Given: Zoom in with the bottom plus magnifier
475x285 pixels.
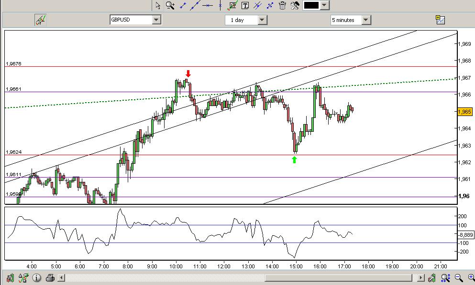Looking at the screenshot, I should click(x=471, y=277).
